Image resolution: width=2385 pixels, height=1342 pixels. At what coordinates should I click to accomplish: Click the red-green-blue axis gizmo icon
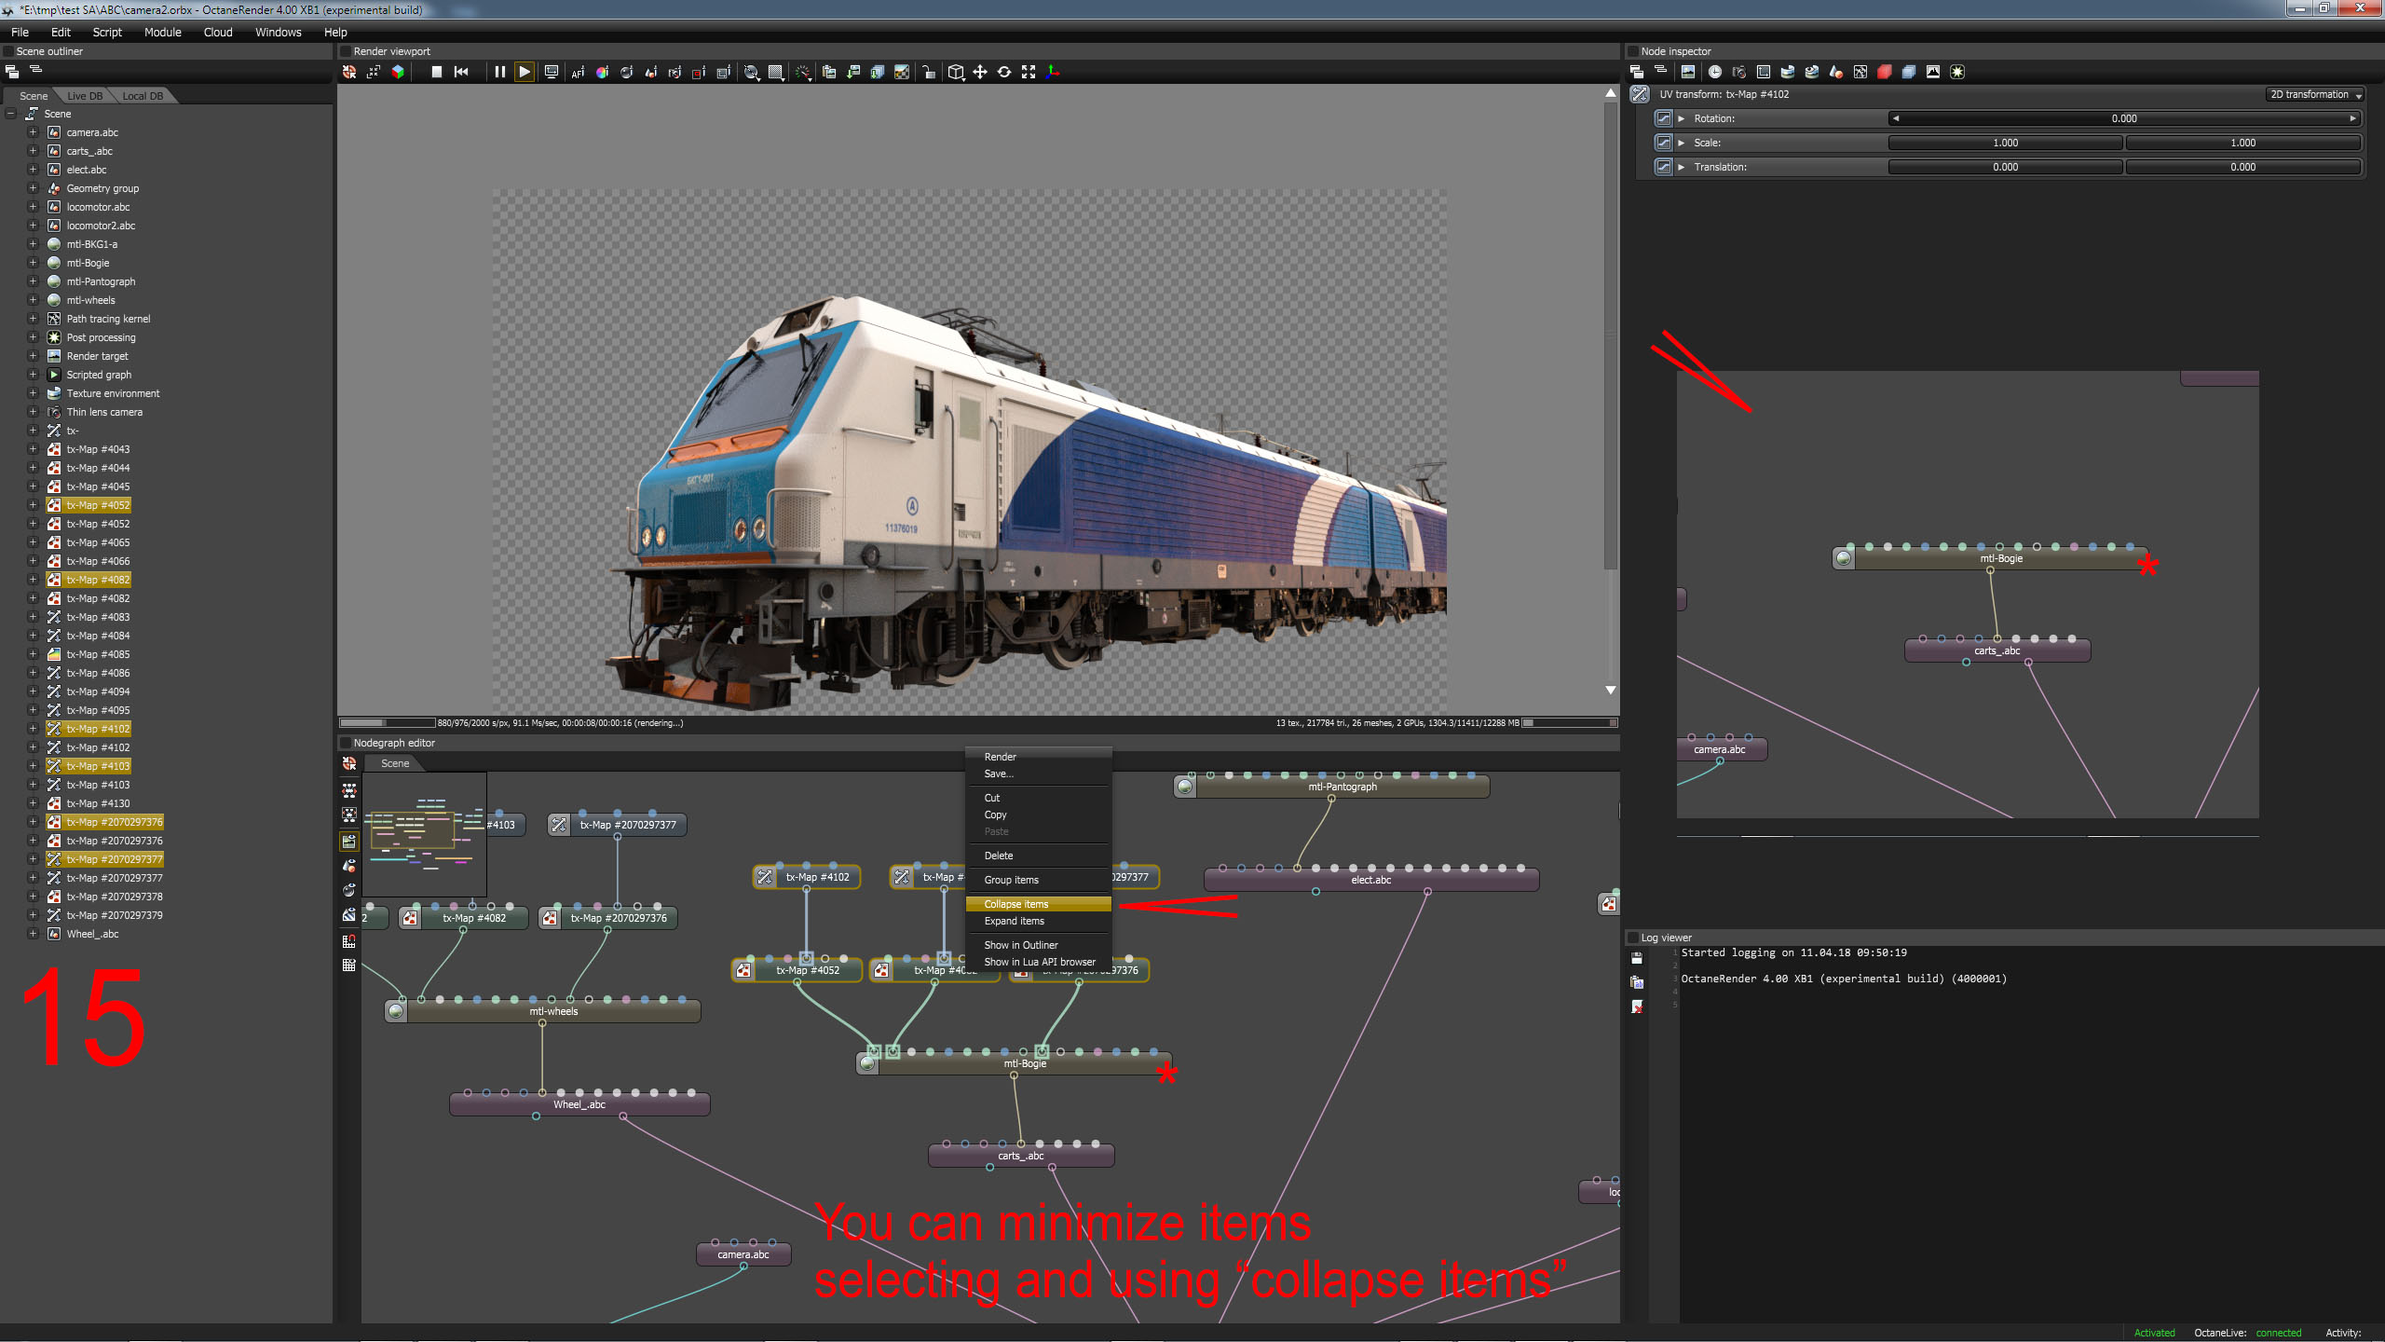tap(1054, 72)
